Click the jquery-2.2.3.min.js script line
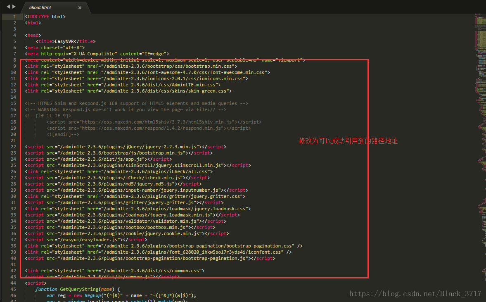Image resolution: width=486 pixels, height=302 pixels. click(126, 147)
